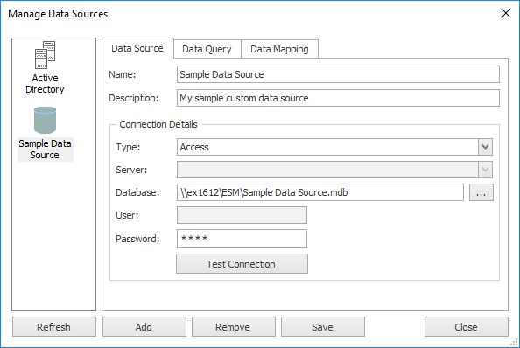Select the Sample Data Source database icon
520x348 pixels.
point(46,120)
